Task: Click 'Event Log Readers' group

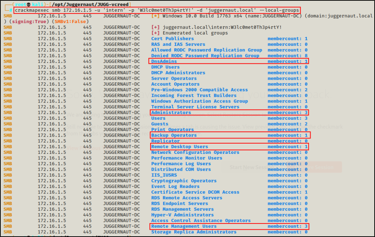Action: (175, 186)
